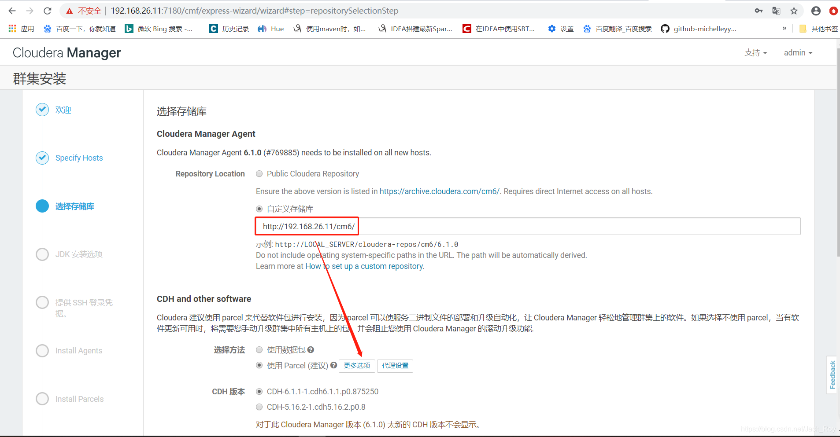
Task: Click the help question mark beside 使用数据包
Action: 311,349
